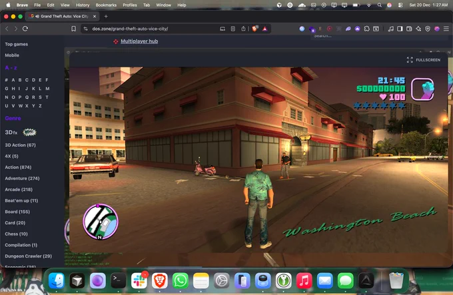The width and height of the screenshot is (453, 295).
Task: Open Finder from the Dock
Action: click(x=57, y=281)
